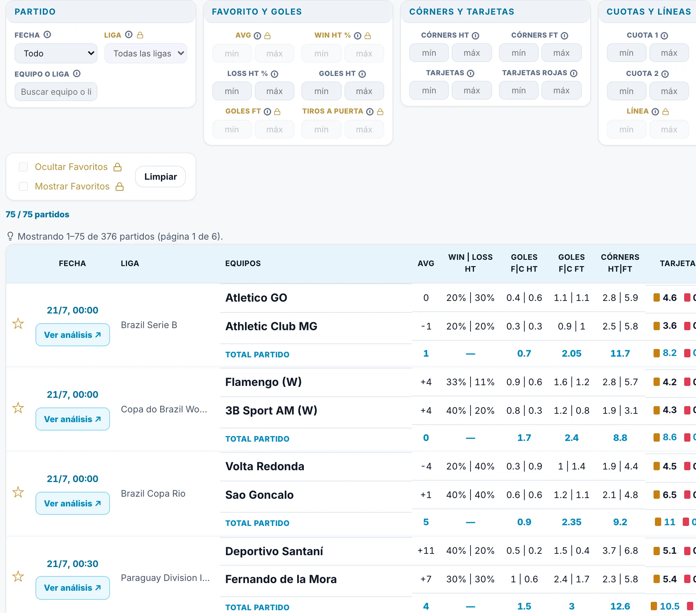Click info icon next to LÍNEA
Image resolution: width=696 pixels, height=613 pixels.
(655, 111)
